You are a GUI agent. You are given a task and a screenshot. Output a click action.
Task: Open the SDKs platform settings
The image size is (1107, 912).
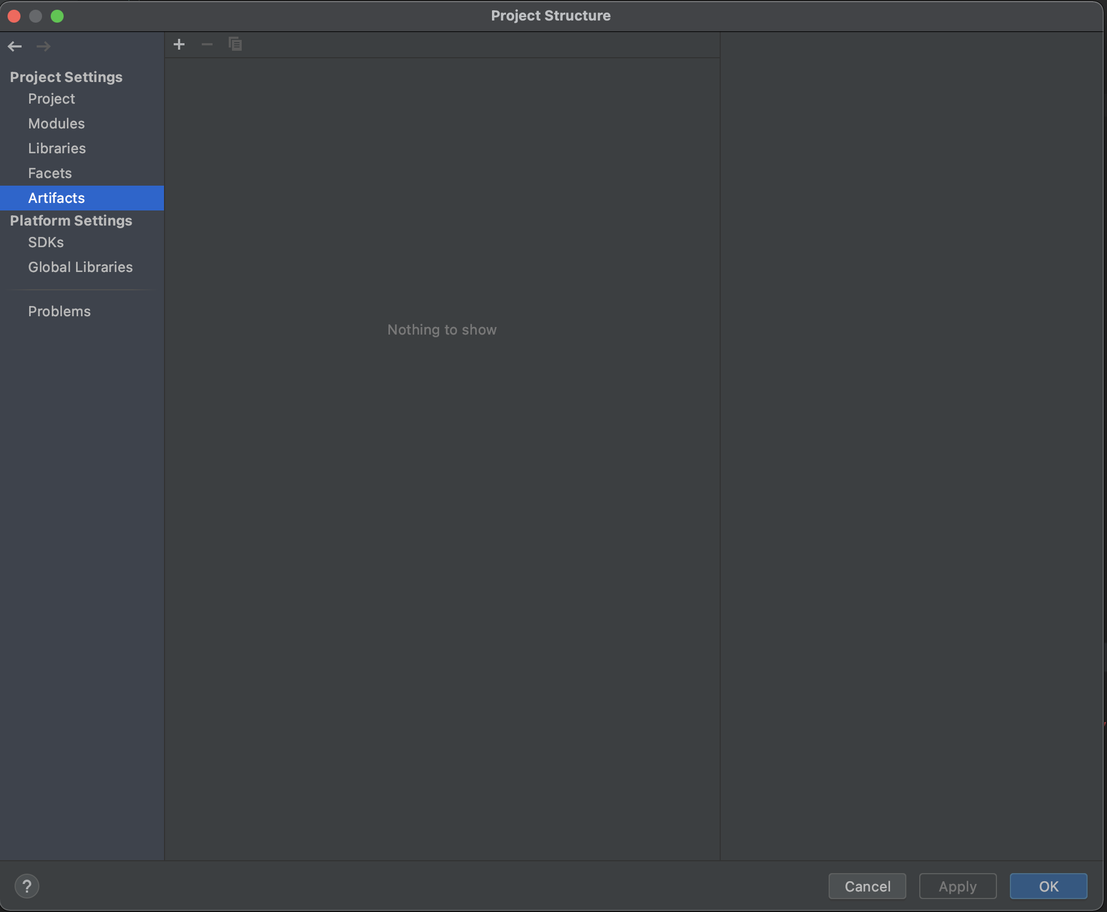click(46, 242)
